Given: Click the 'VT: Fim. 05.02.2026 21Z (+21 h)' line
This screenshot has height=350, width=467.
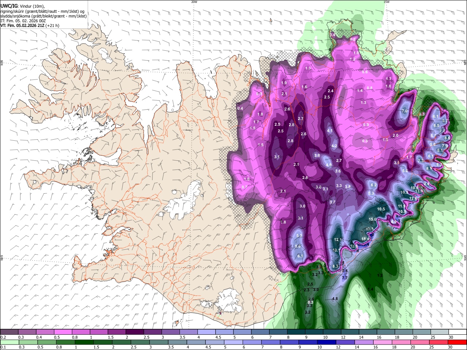Looking at the screenshot, I should click(x=30, y=26).
